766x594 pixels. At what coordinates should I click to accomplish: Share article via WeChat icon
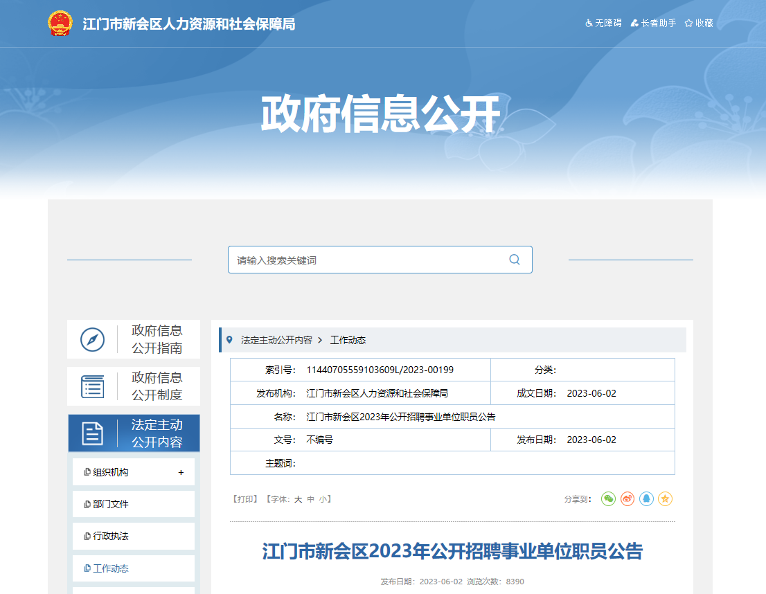[608, 498]
